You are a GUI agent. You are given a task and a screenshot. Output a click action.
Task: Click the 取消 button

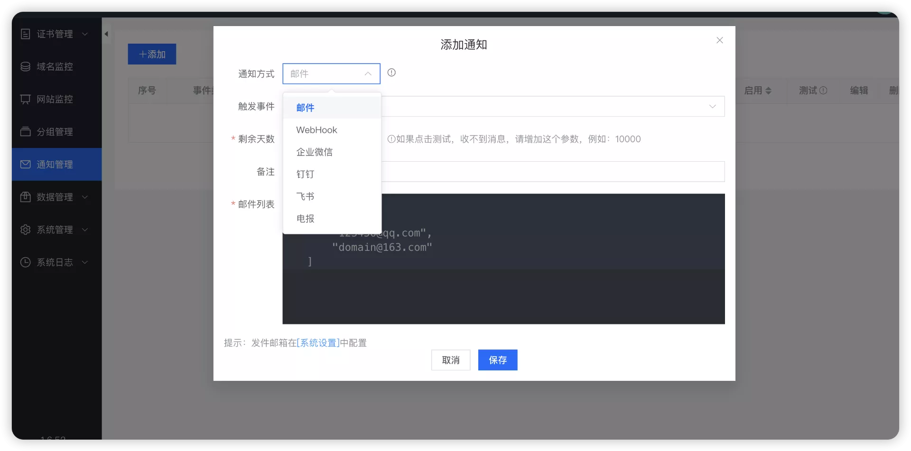point(451,360)
